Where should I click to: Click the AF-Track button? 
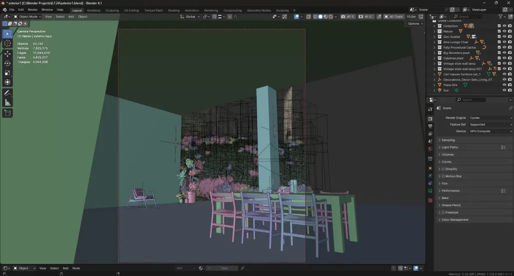(393, 17)
